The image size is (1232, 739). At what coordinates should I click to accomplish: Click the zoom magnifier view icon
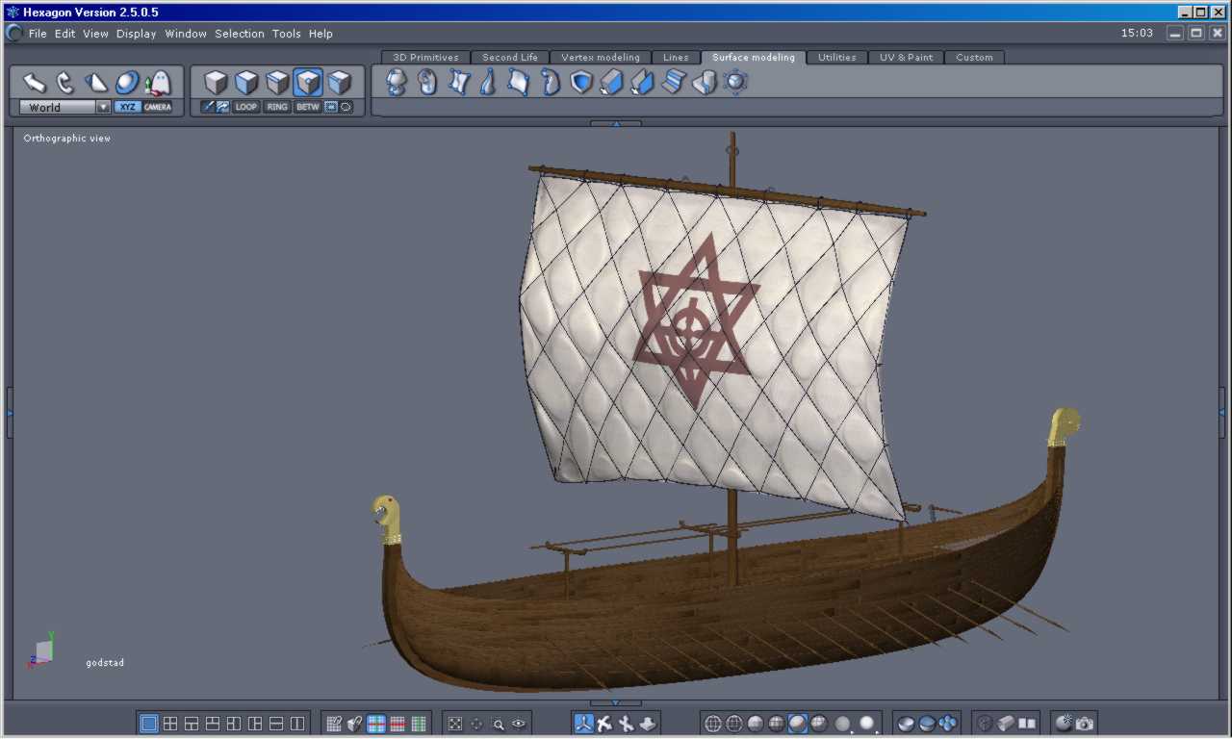[499, 724]
